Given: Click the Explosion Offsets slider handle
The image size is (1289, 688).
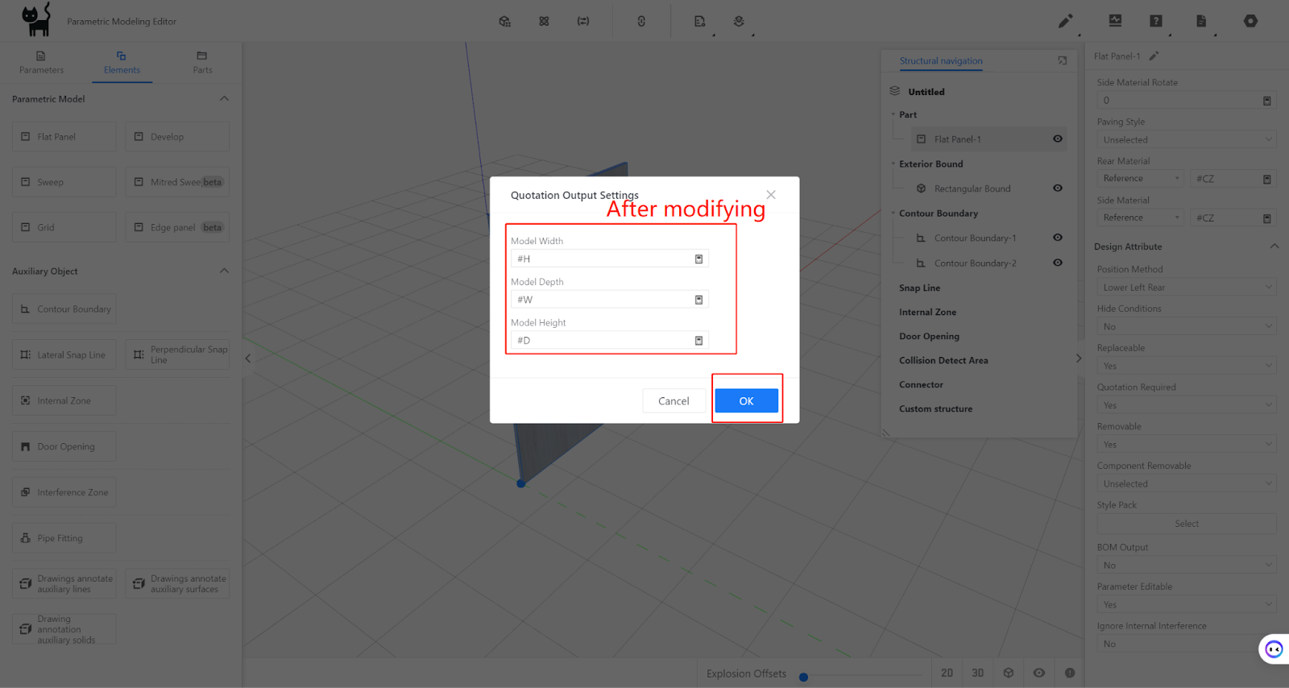Looking at the screenshot, I should click(x=803, y=677).
